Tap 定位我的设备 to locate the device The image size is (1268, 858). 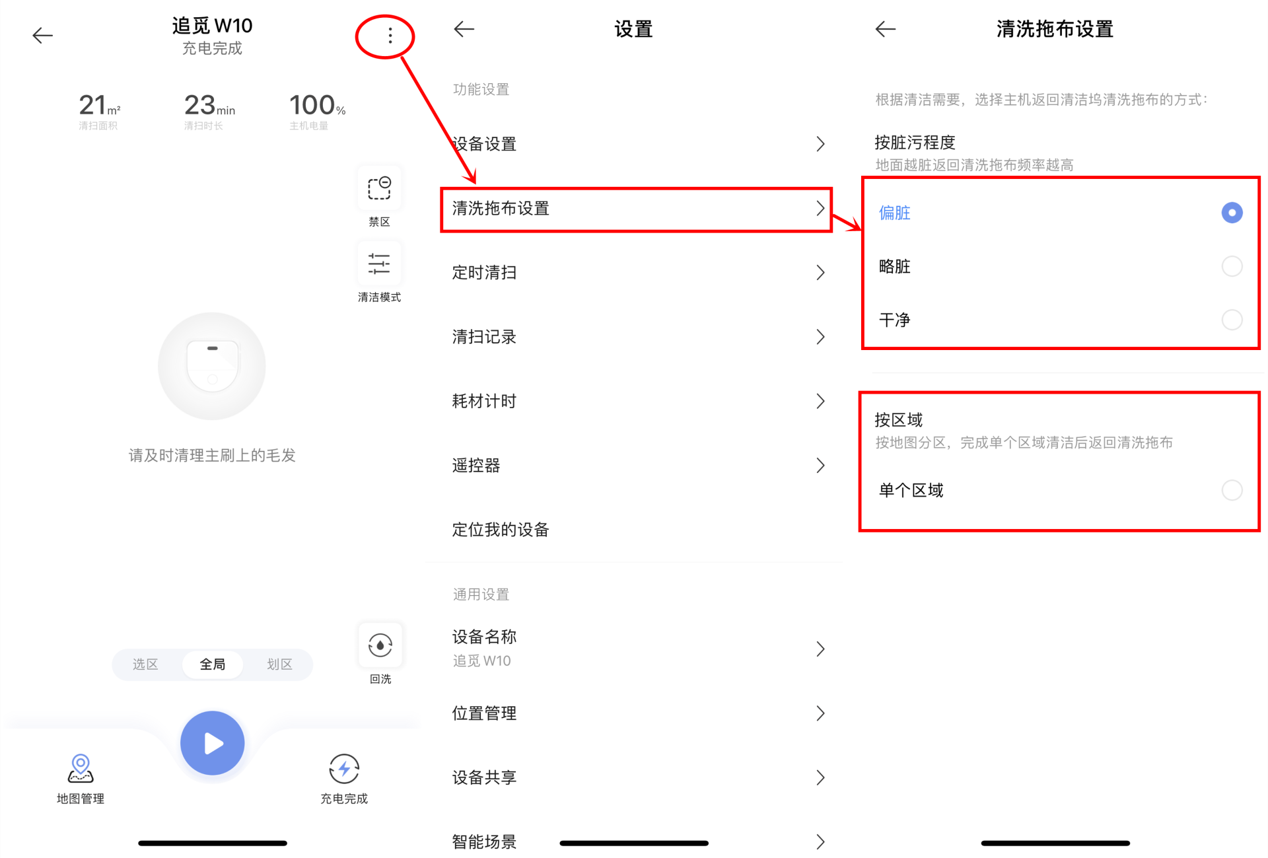tap(502, 530)
